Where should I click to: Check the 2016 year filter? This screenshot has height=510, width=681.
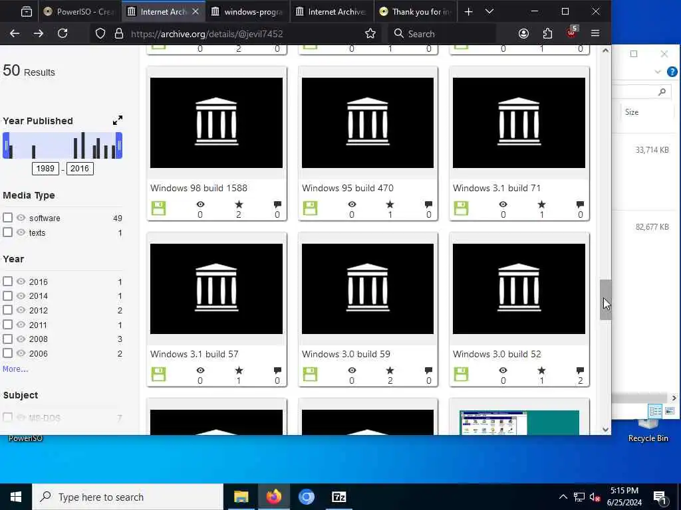pos(7,281)
